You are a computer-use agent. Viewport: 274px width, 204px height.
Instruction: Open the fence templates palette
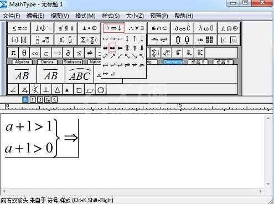coord(19,40)
